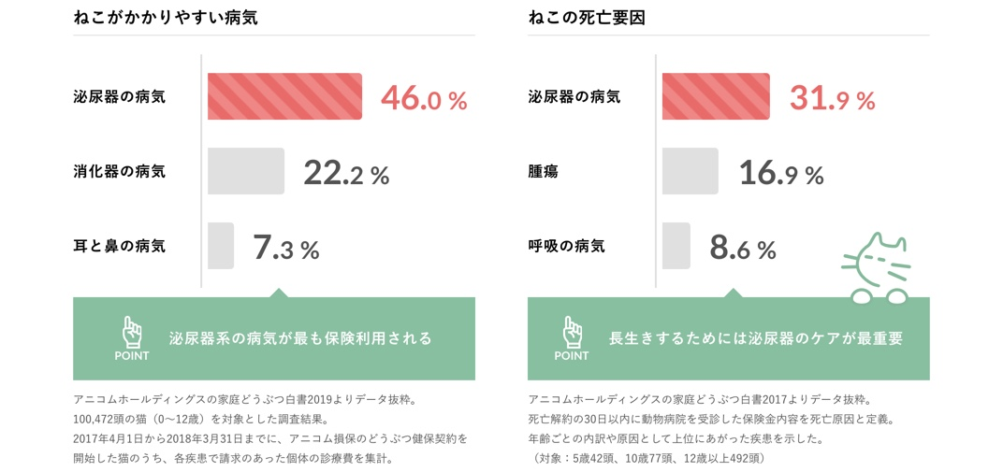Screen dimensions: 1003x472
Task: Select the red striped 31.9% bar
Action: pyautogui.click(x=716, y=96)
